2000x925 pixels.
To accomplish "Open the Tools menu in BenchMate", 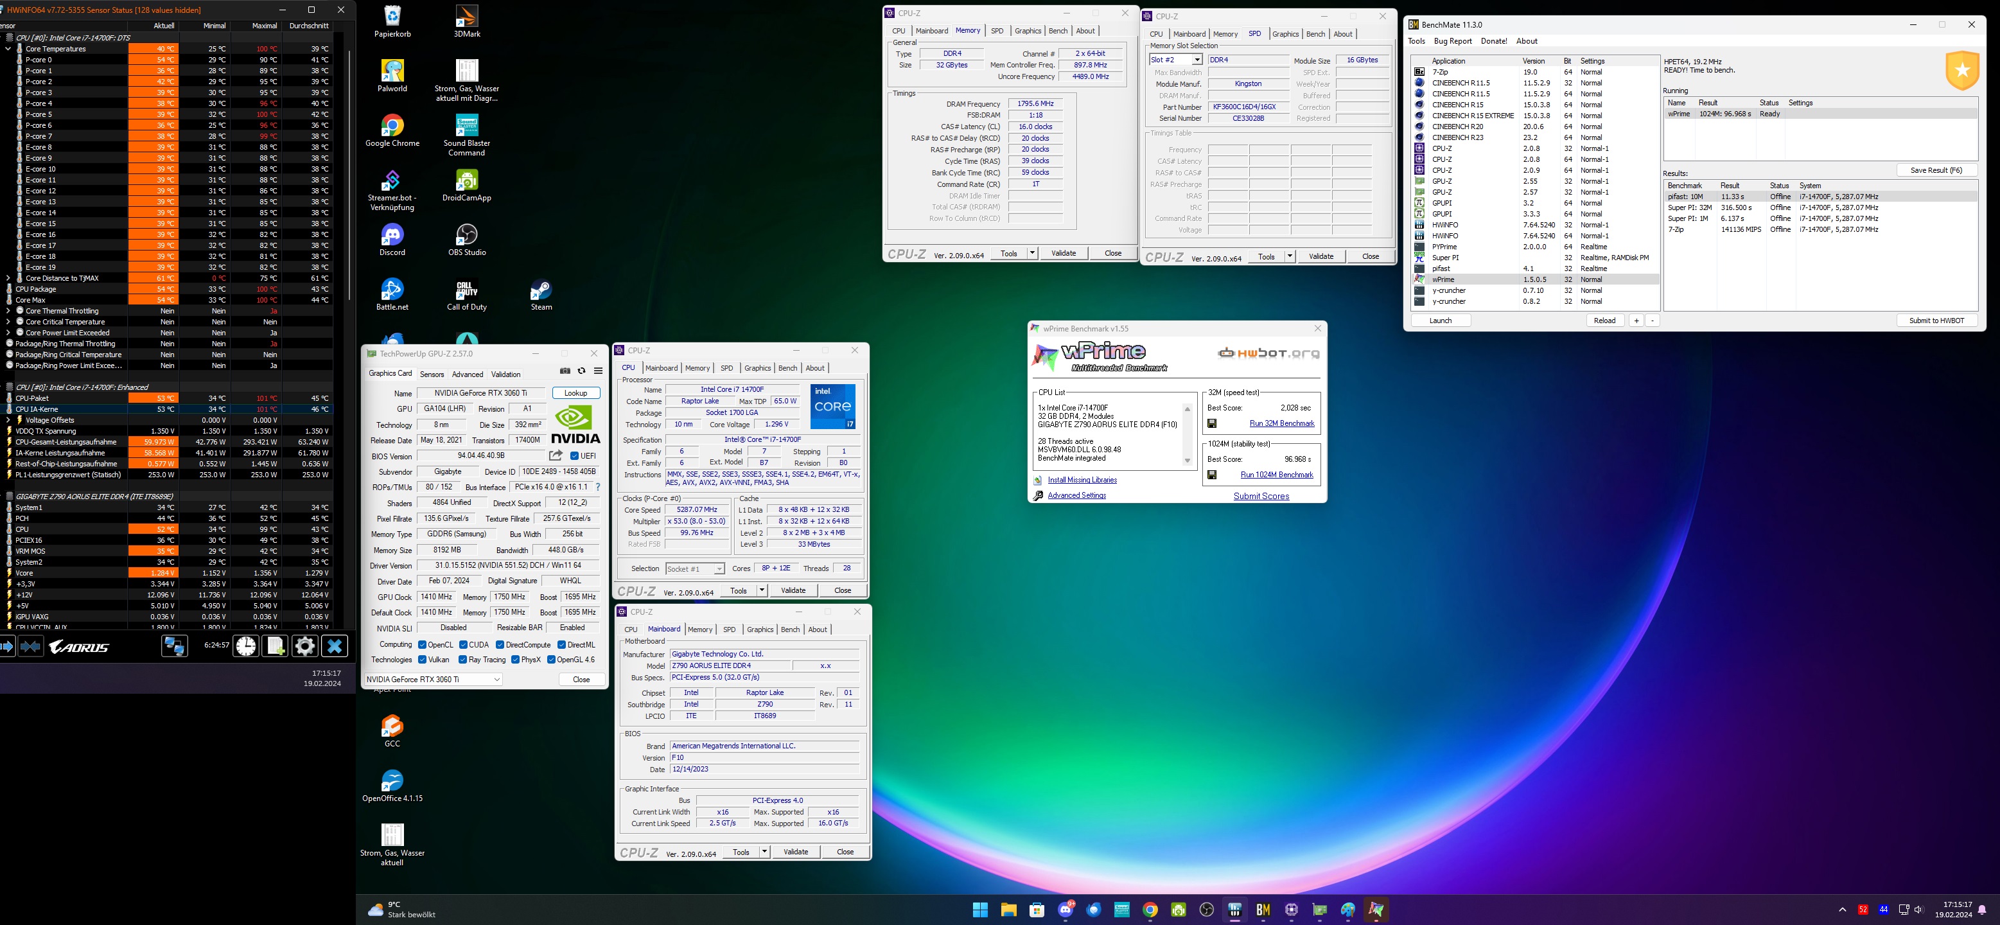I will [1416, 41].
